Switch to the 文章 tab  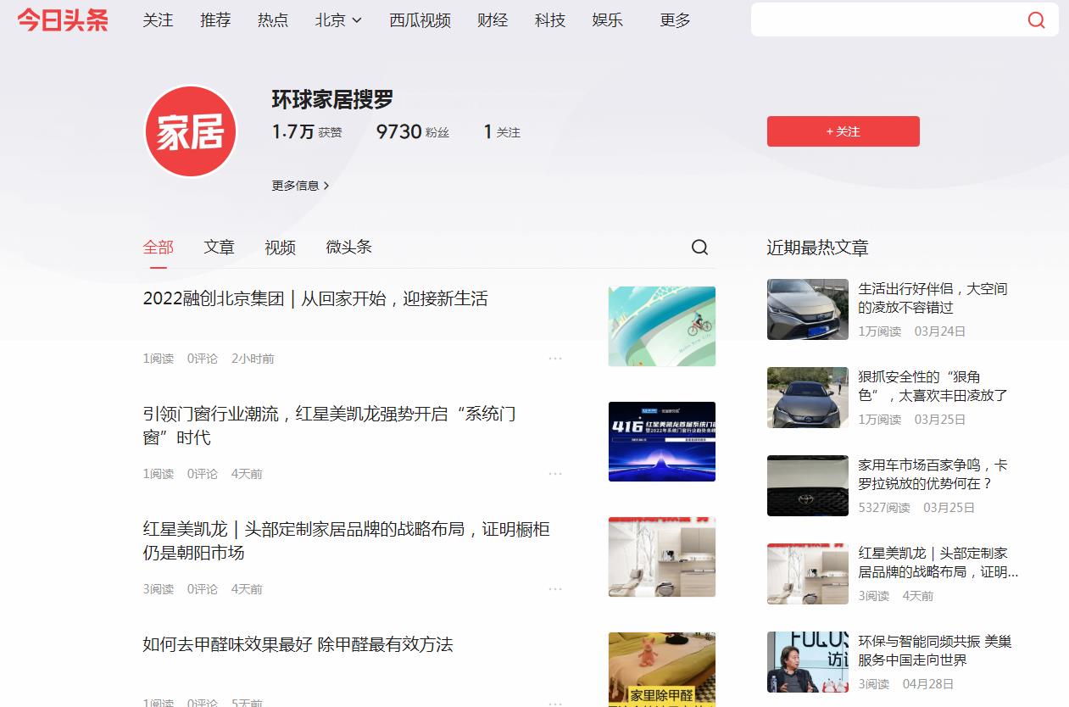click(219, 247)
